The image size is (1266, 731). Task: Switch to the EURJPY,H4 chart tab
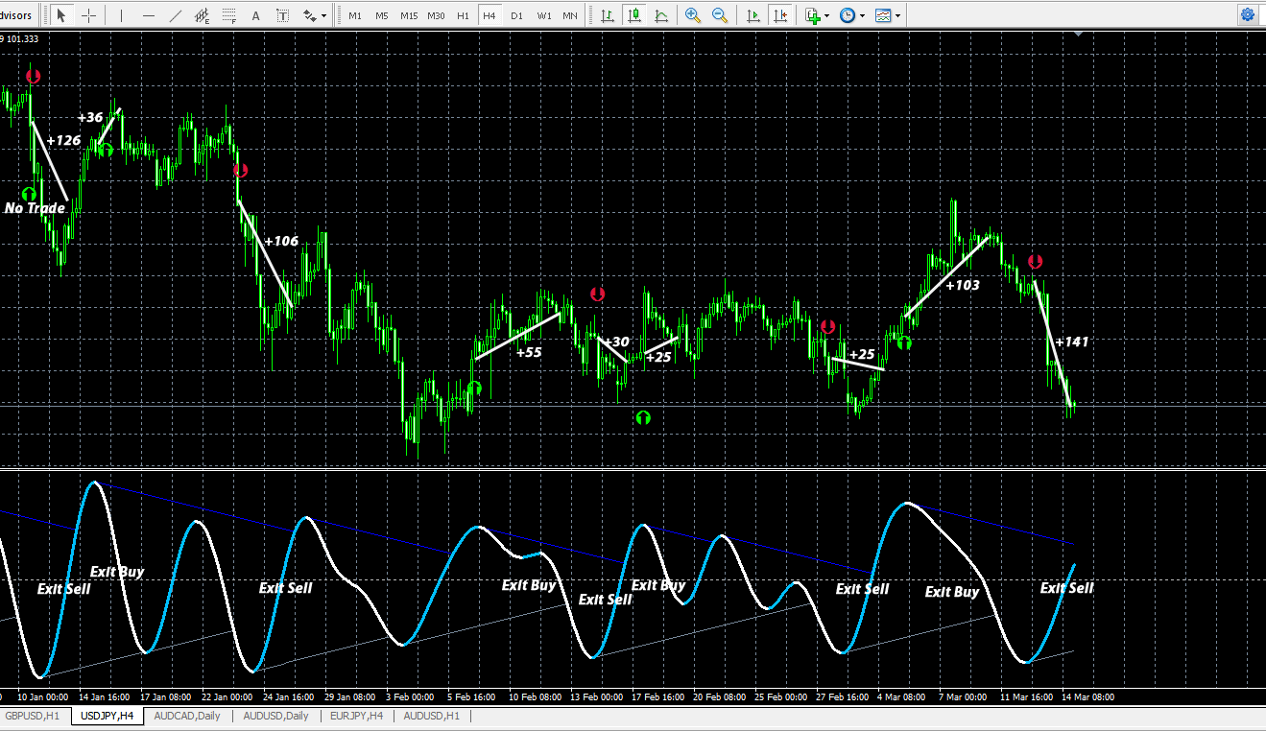[x=357, y=716]
